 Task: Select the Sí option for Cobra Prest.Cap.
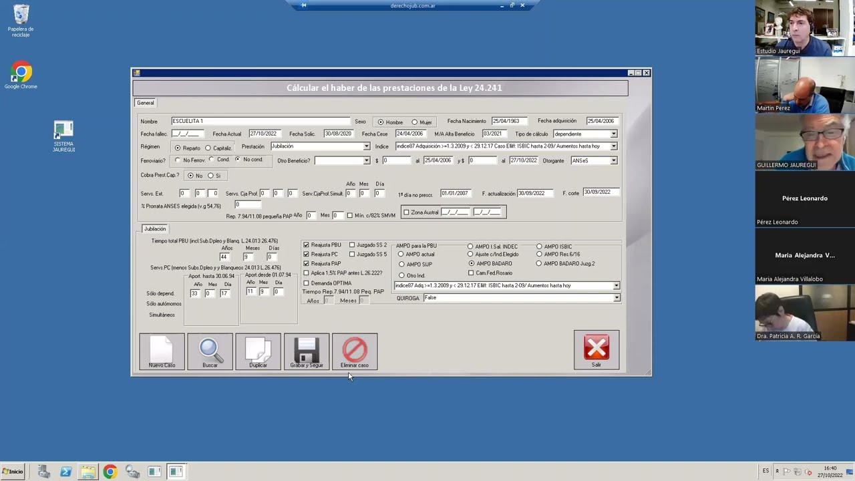(210, 176)
